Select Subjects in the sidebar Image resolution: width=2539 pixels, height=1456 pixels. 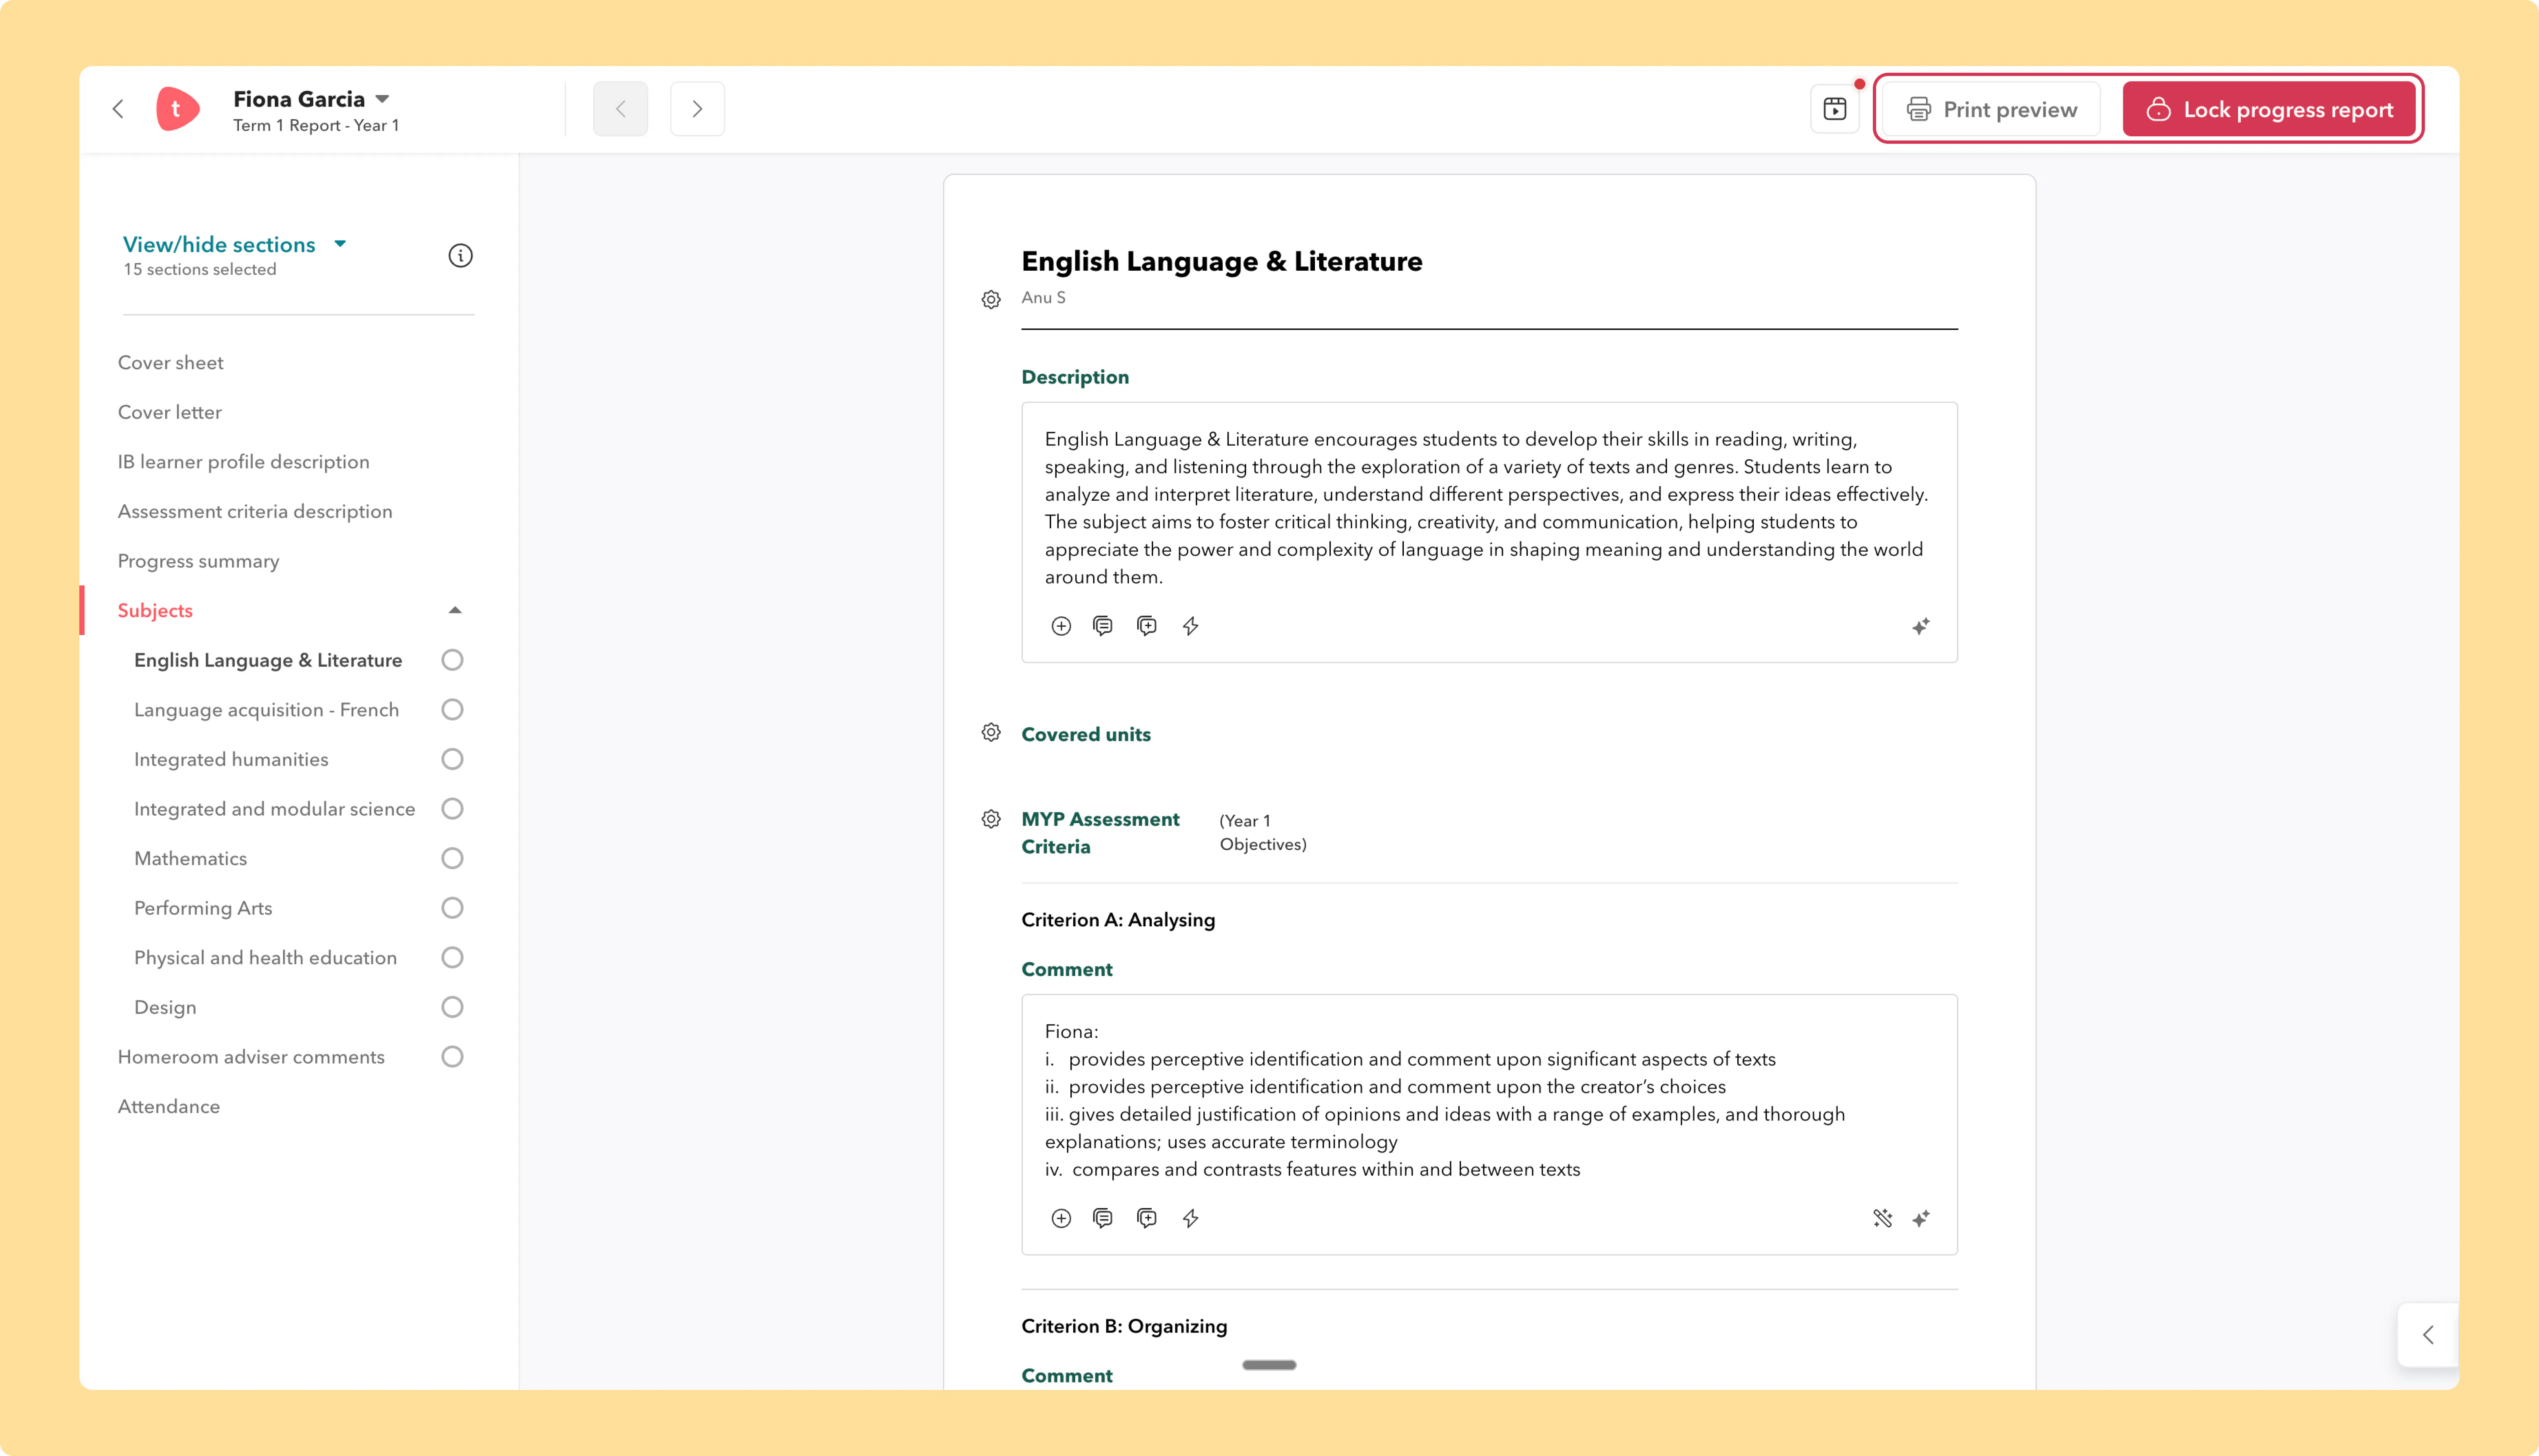pos(155,611)
